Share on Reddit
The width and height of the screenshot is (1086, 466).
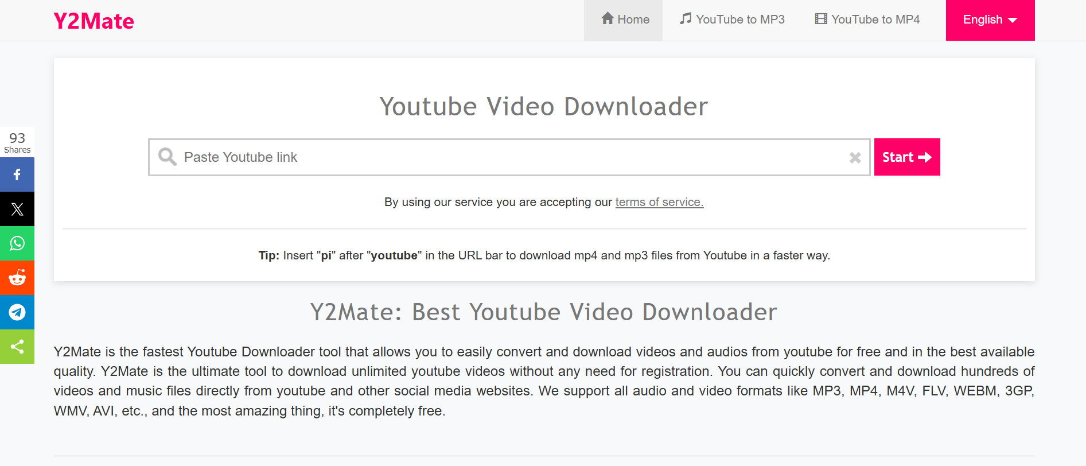(x=17, y=278)
